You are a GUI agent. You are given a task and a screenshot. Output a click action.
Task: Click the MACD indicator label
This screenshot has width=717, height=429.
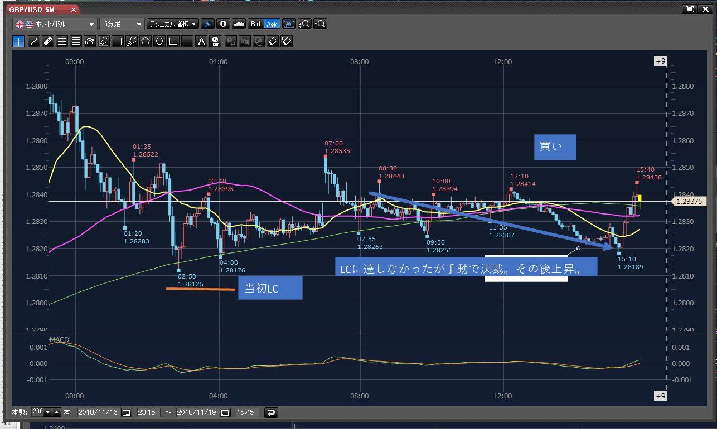pos(59,339)
